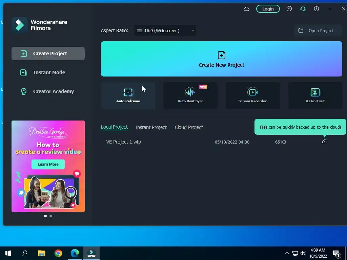Click the upload arrow icon in title bar

pyautogui.click(x=289, y=9)
